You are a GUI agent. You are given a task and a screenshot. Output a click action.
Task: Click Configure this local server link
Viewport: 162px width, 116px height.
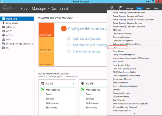(87, 29)
